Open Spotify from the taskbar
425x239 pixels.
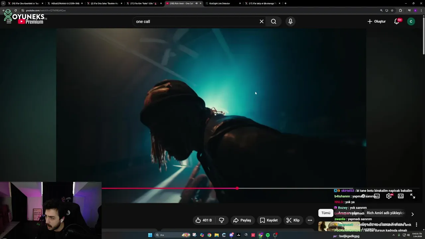[268, 235]
